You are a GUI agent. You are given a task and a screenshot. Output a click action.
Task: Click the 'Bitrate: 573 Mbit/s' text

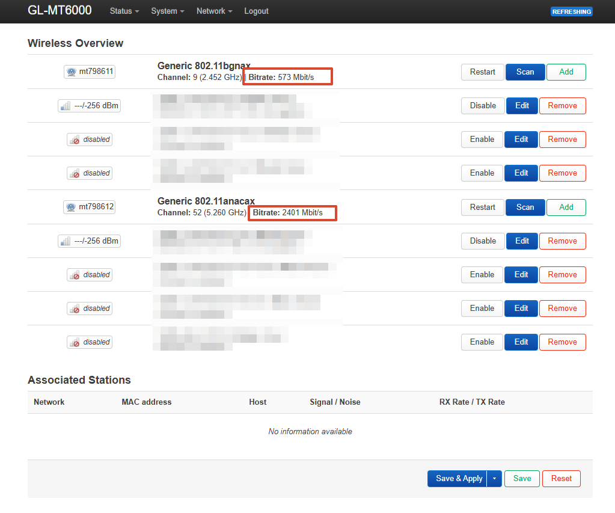point(281,78)
